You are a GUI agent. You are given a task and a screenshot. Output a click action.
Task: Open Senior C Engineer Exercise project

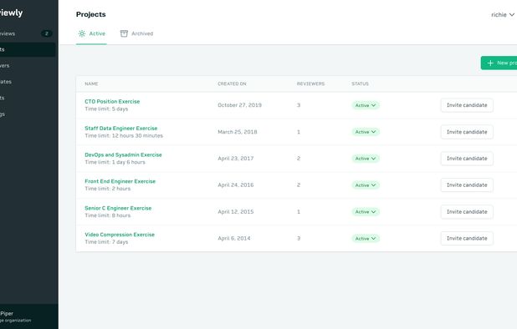[118, 208]
